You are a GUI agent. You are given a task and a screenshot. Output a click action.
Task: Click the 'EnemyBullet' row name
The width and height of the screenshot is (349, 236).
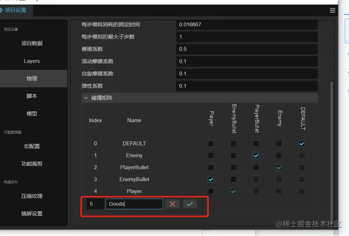pos(134,179)
